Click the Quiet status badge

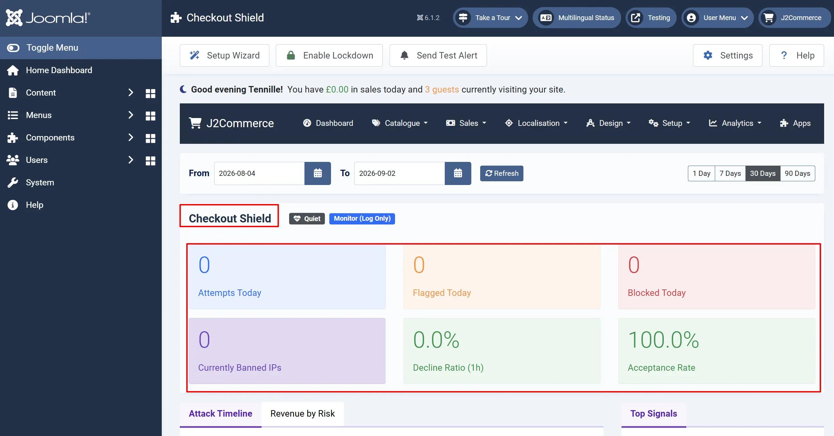[307, 219]
